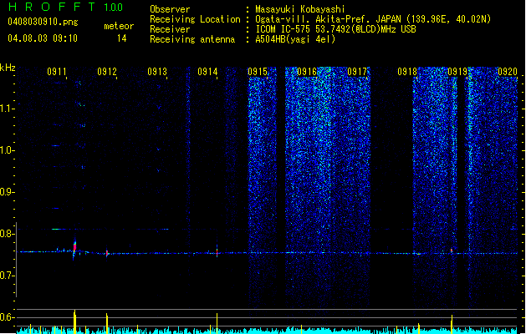The width and height of the screenshot is (526, 334).
Task: Click the 0913 time marker
Action: click(157, 72)
